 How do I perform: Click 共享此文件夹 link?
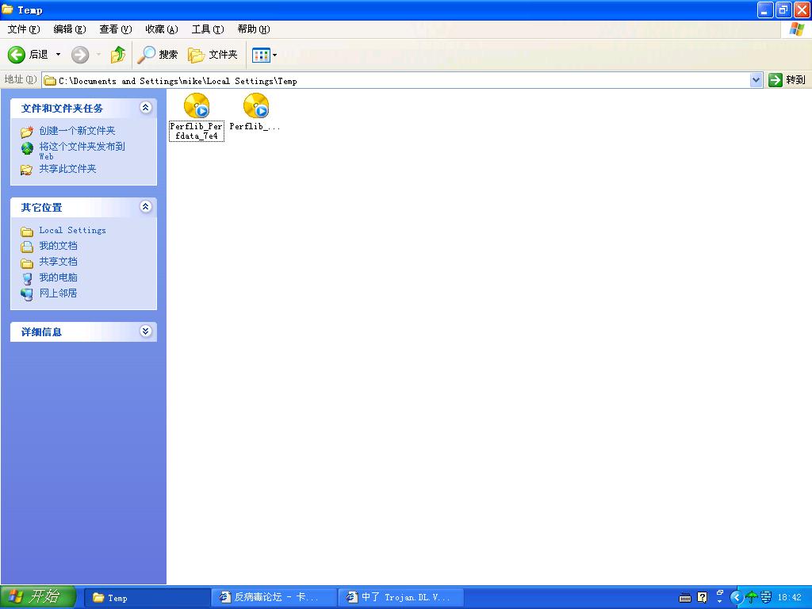pyautogui.click(x=68, y=169)
